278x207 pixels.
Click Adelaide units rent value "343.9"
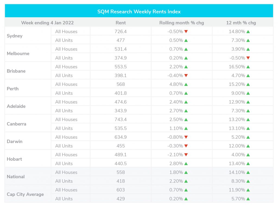coord(121,111)
